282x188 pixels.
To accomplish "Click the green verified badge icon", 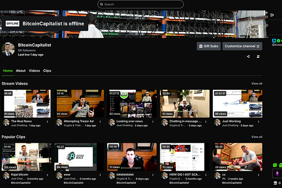I will coord(278,41).
